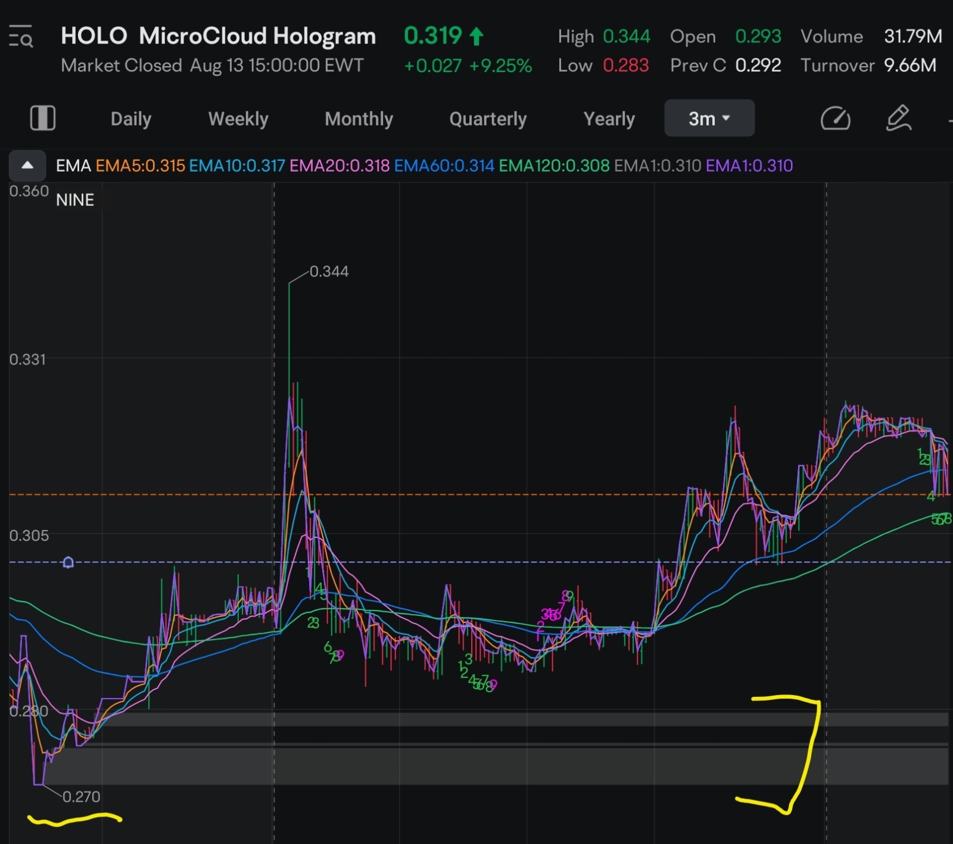Click the current price 0.319

point(433,36)
